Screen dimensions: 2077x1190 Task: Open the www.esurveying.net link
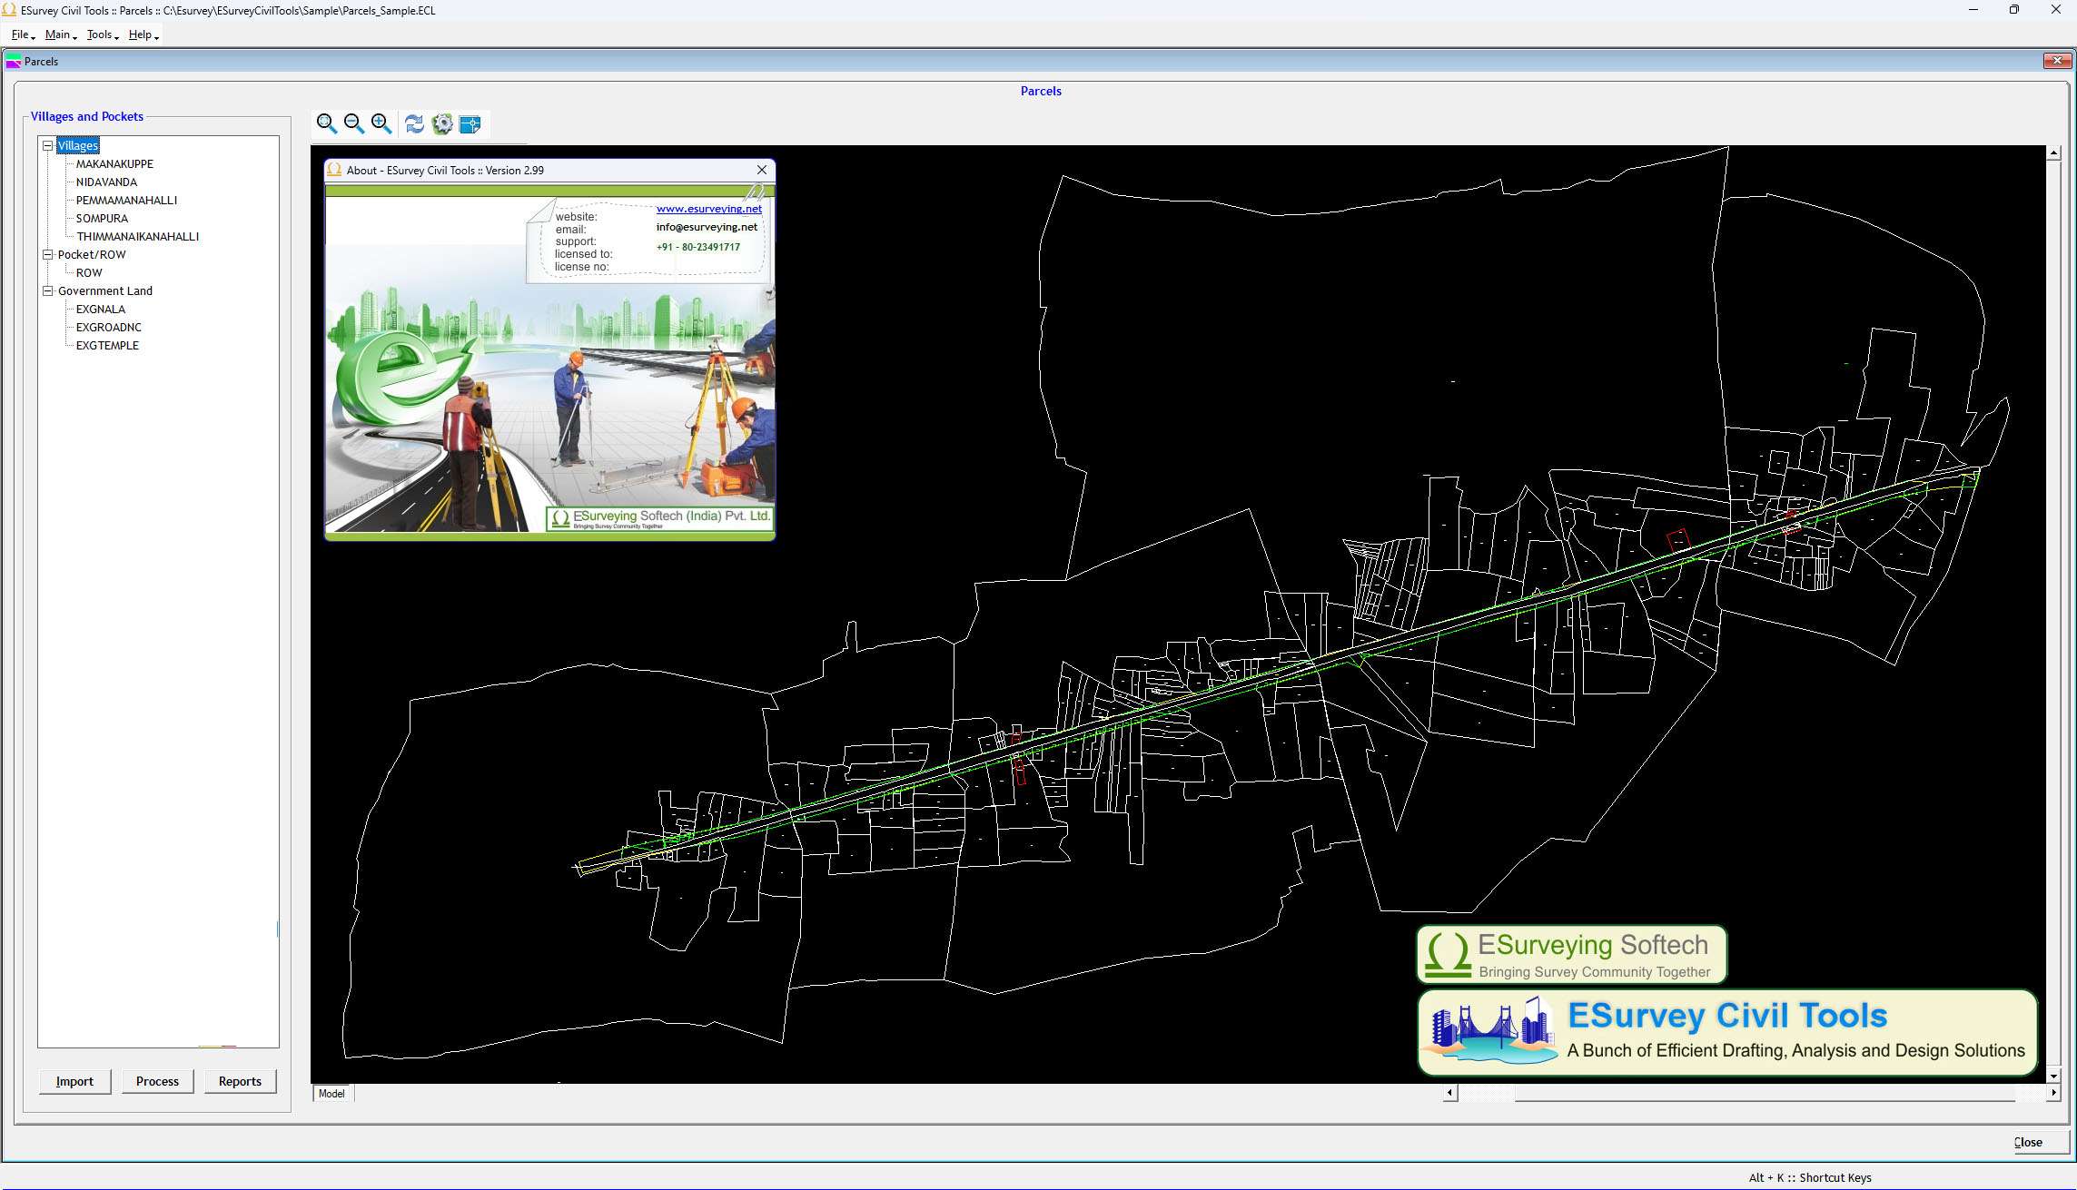(x=708, y=209)
